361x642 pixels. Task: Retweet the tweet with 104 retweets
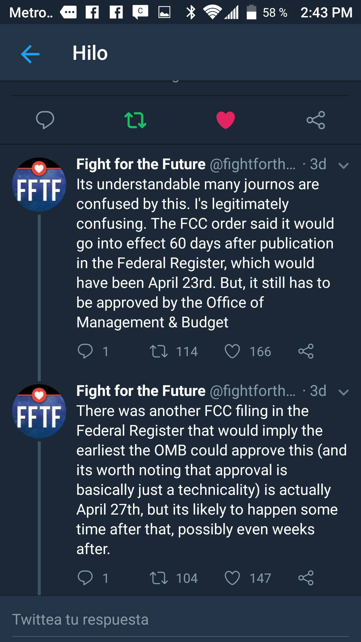click(x=159, y=578)
